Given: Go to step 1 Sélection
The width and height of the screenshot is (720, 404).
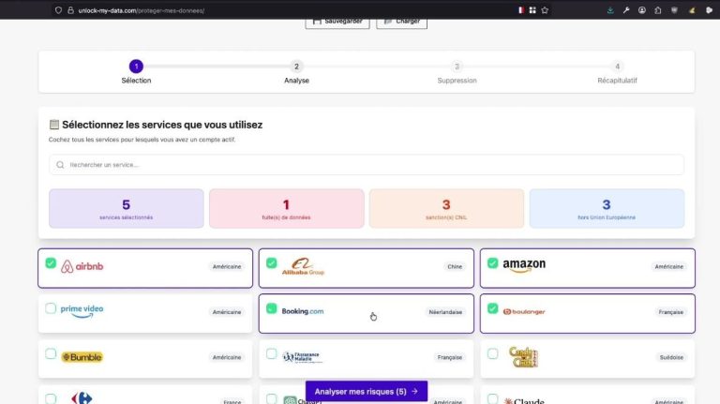Looking at the screenshot, I should click(136, 67).
